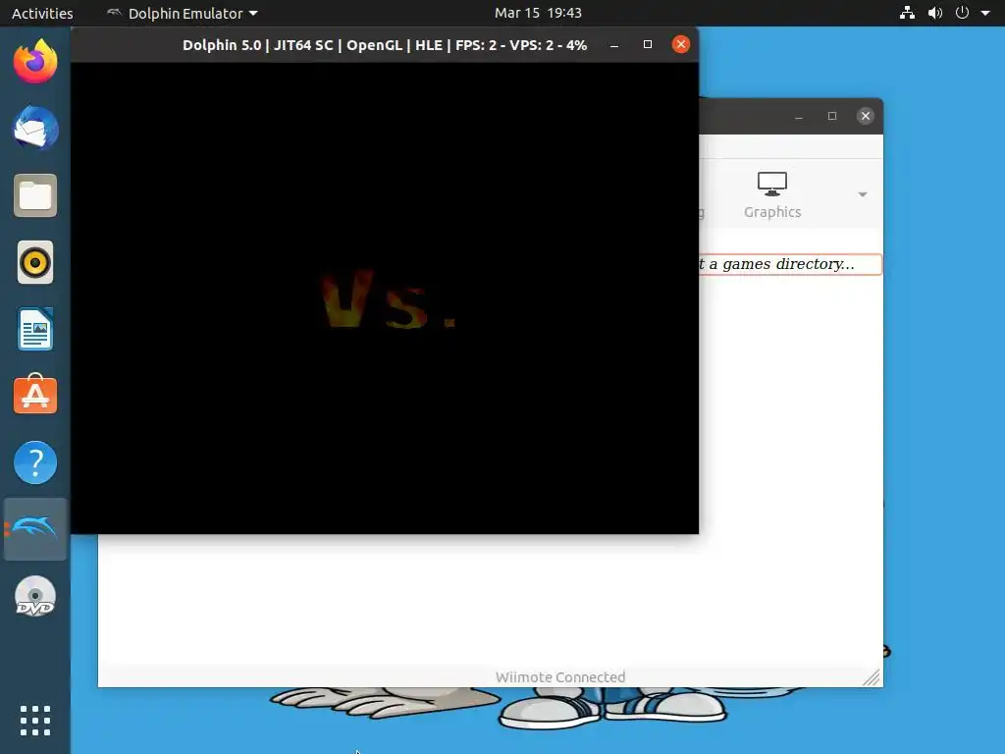Close the Dolphin 5.0 game render window
Screen dimensions: 1005x754
(681, 44)
